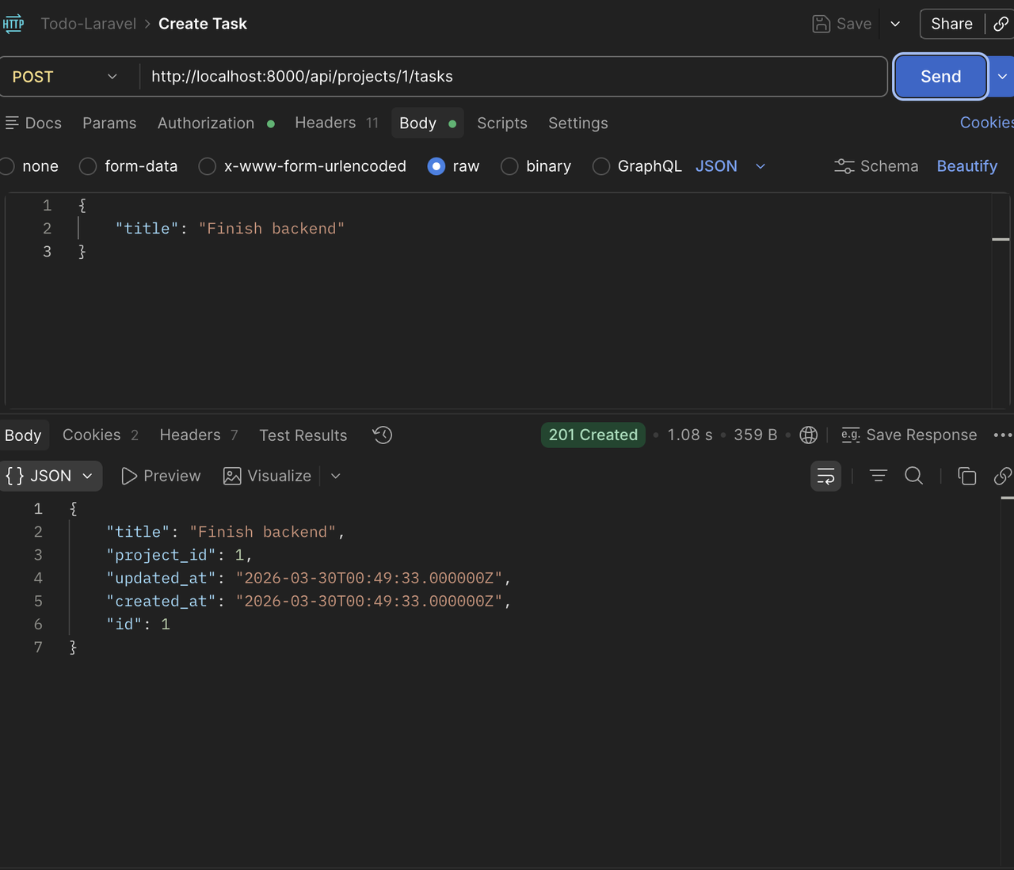Select the request Body tab

pos(427,123)
